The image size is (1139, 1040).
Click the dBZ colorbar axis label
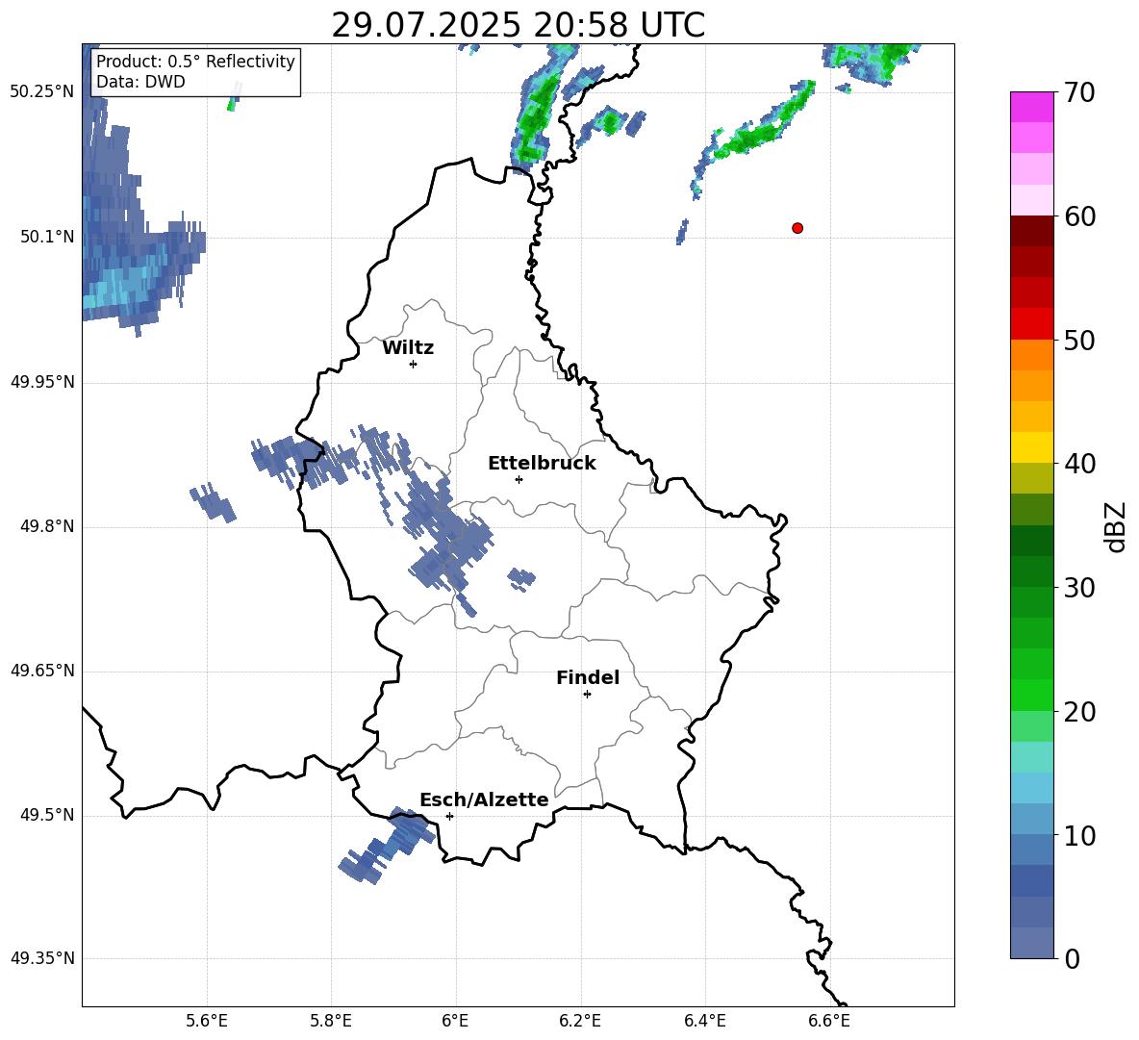[x=1114, y=526]
